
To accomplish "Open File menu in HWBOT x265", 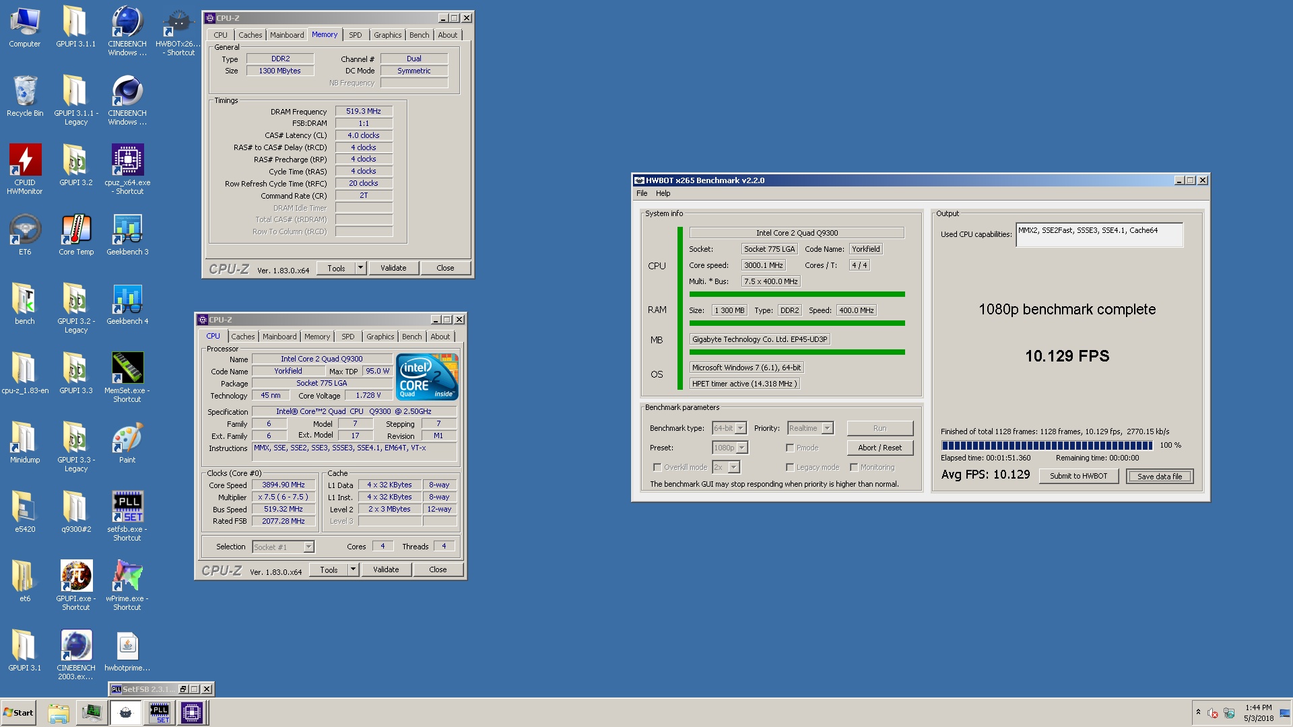I will tap(642, 193).
